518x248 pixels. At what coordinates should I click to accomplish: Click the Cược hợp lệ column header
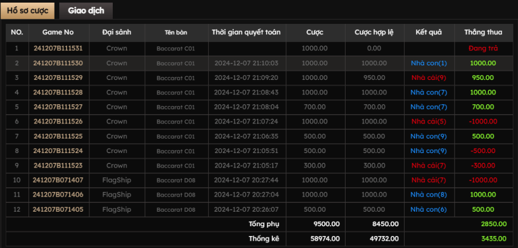pos(374,32)
